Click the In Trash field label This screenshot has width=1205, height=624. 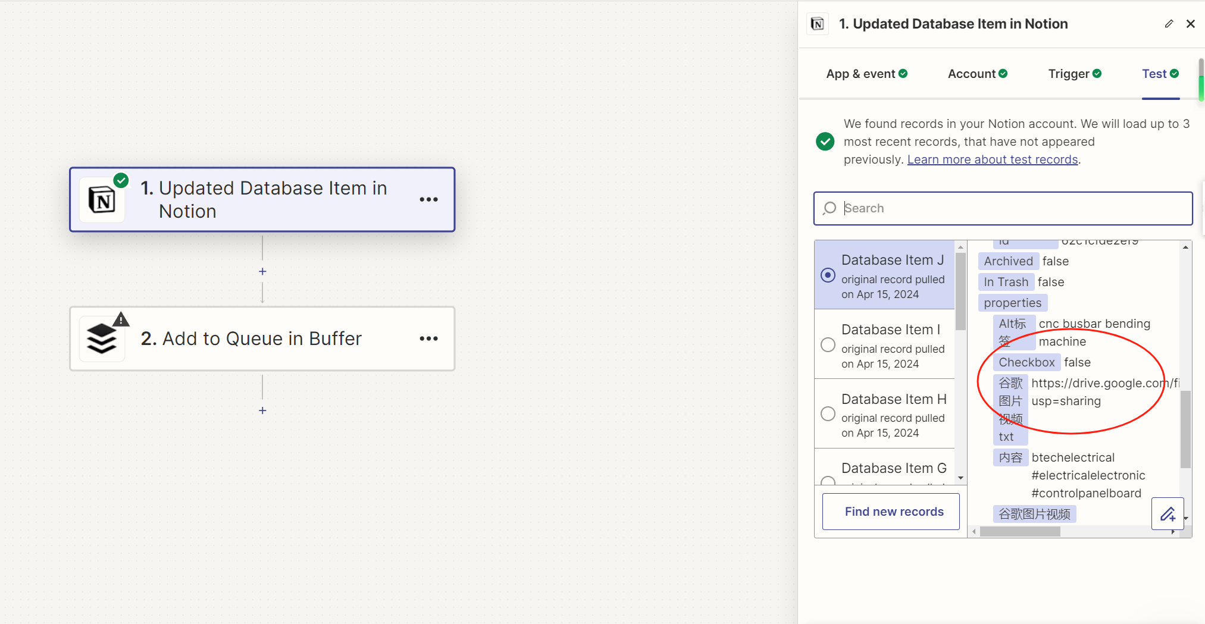click(1006, 282)
